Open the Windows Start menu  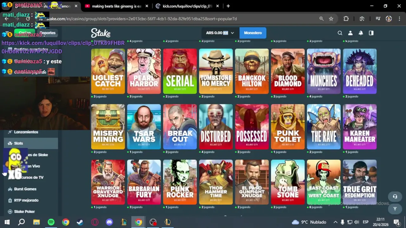(x=7, y=222)
